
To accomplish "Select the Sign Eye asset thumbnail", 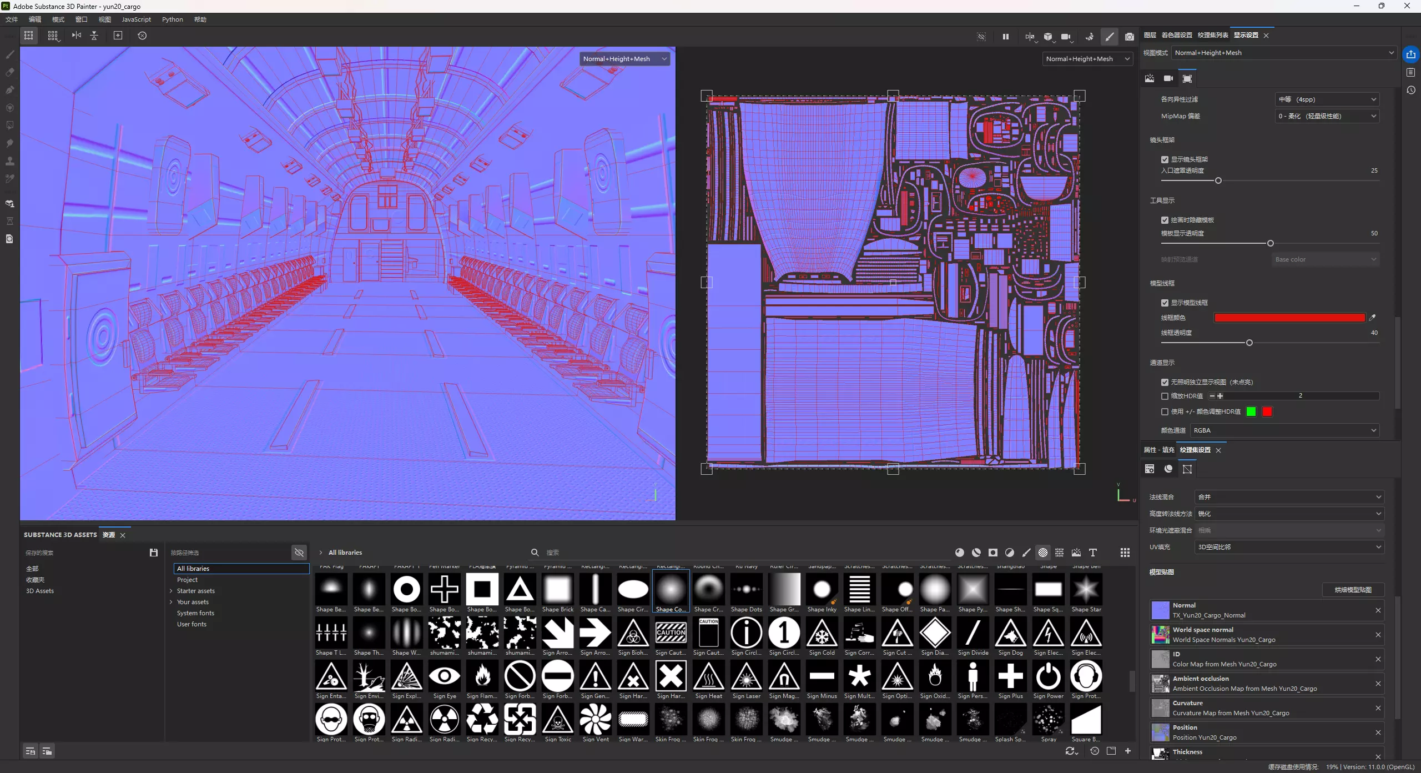I will point(444,676).
